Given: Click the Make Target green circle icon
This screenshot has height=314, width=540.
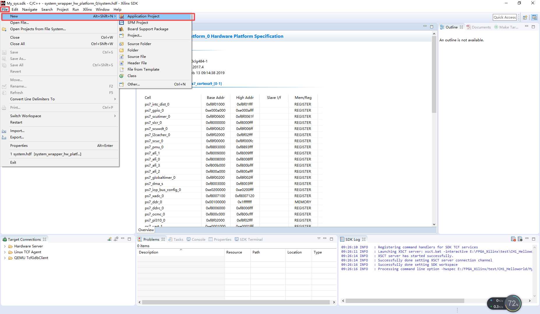Looking at the screenshot, I should pos(496,27).
